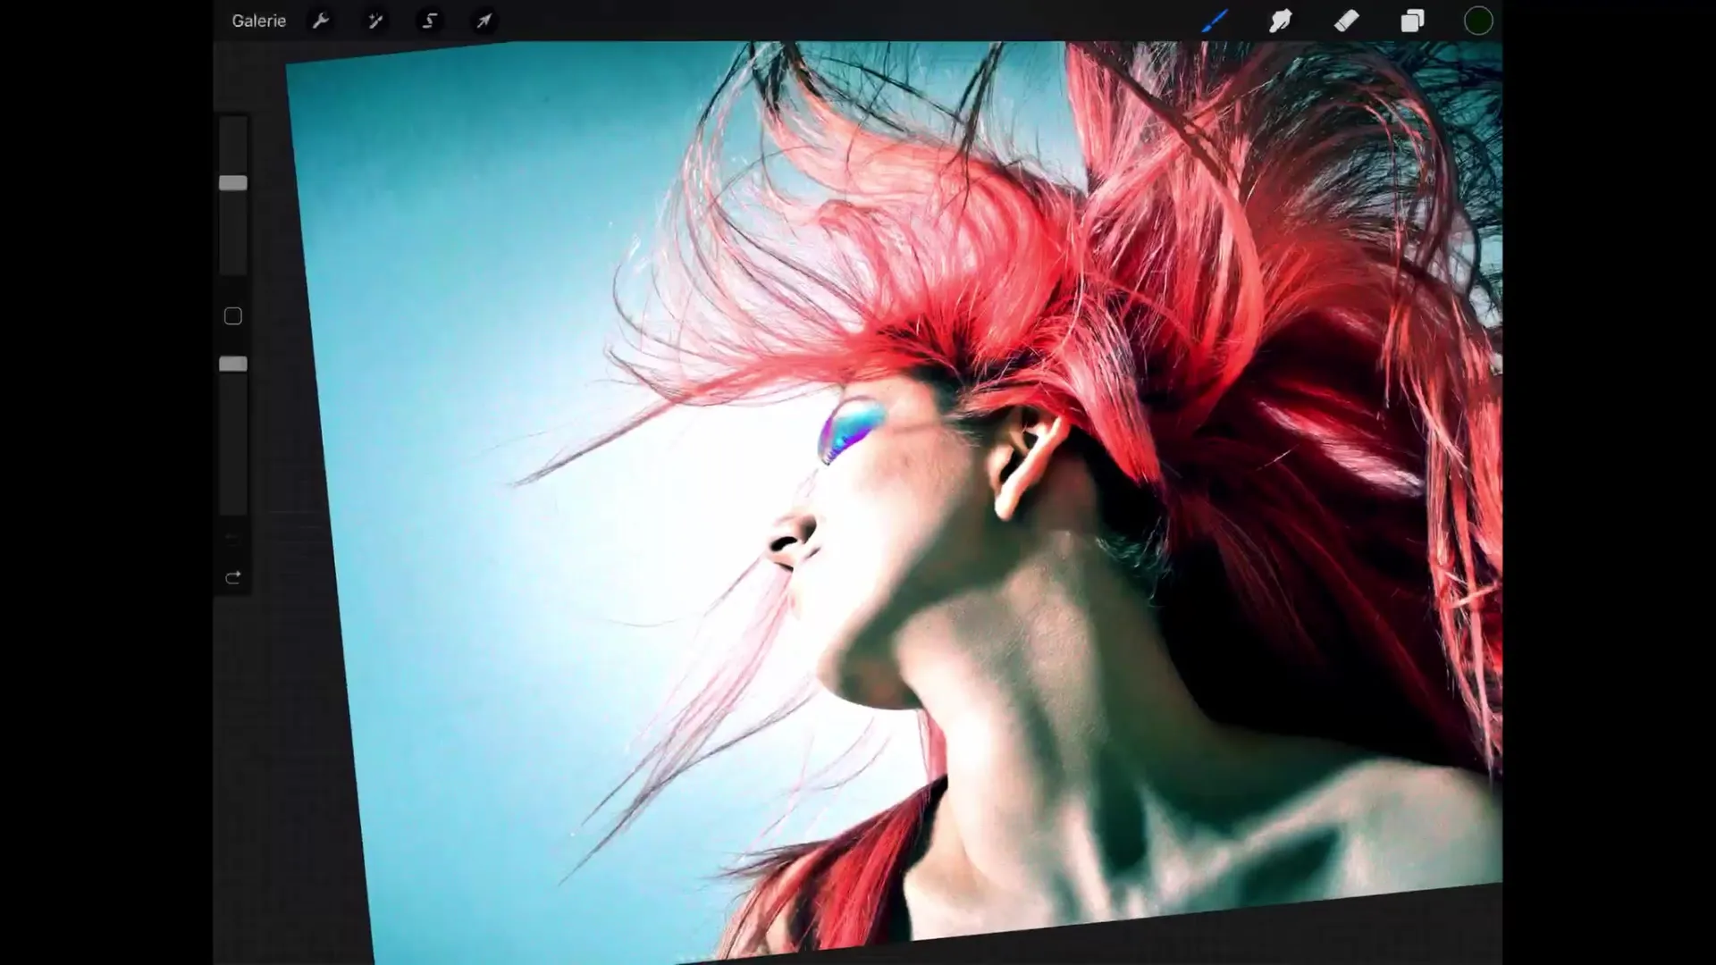This screenshot has width=1716, height=965.
Task: Tap the redo arrow in sidebar
Action: coord(233,577)
